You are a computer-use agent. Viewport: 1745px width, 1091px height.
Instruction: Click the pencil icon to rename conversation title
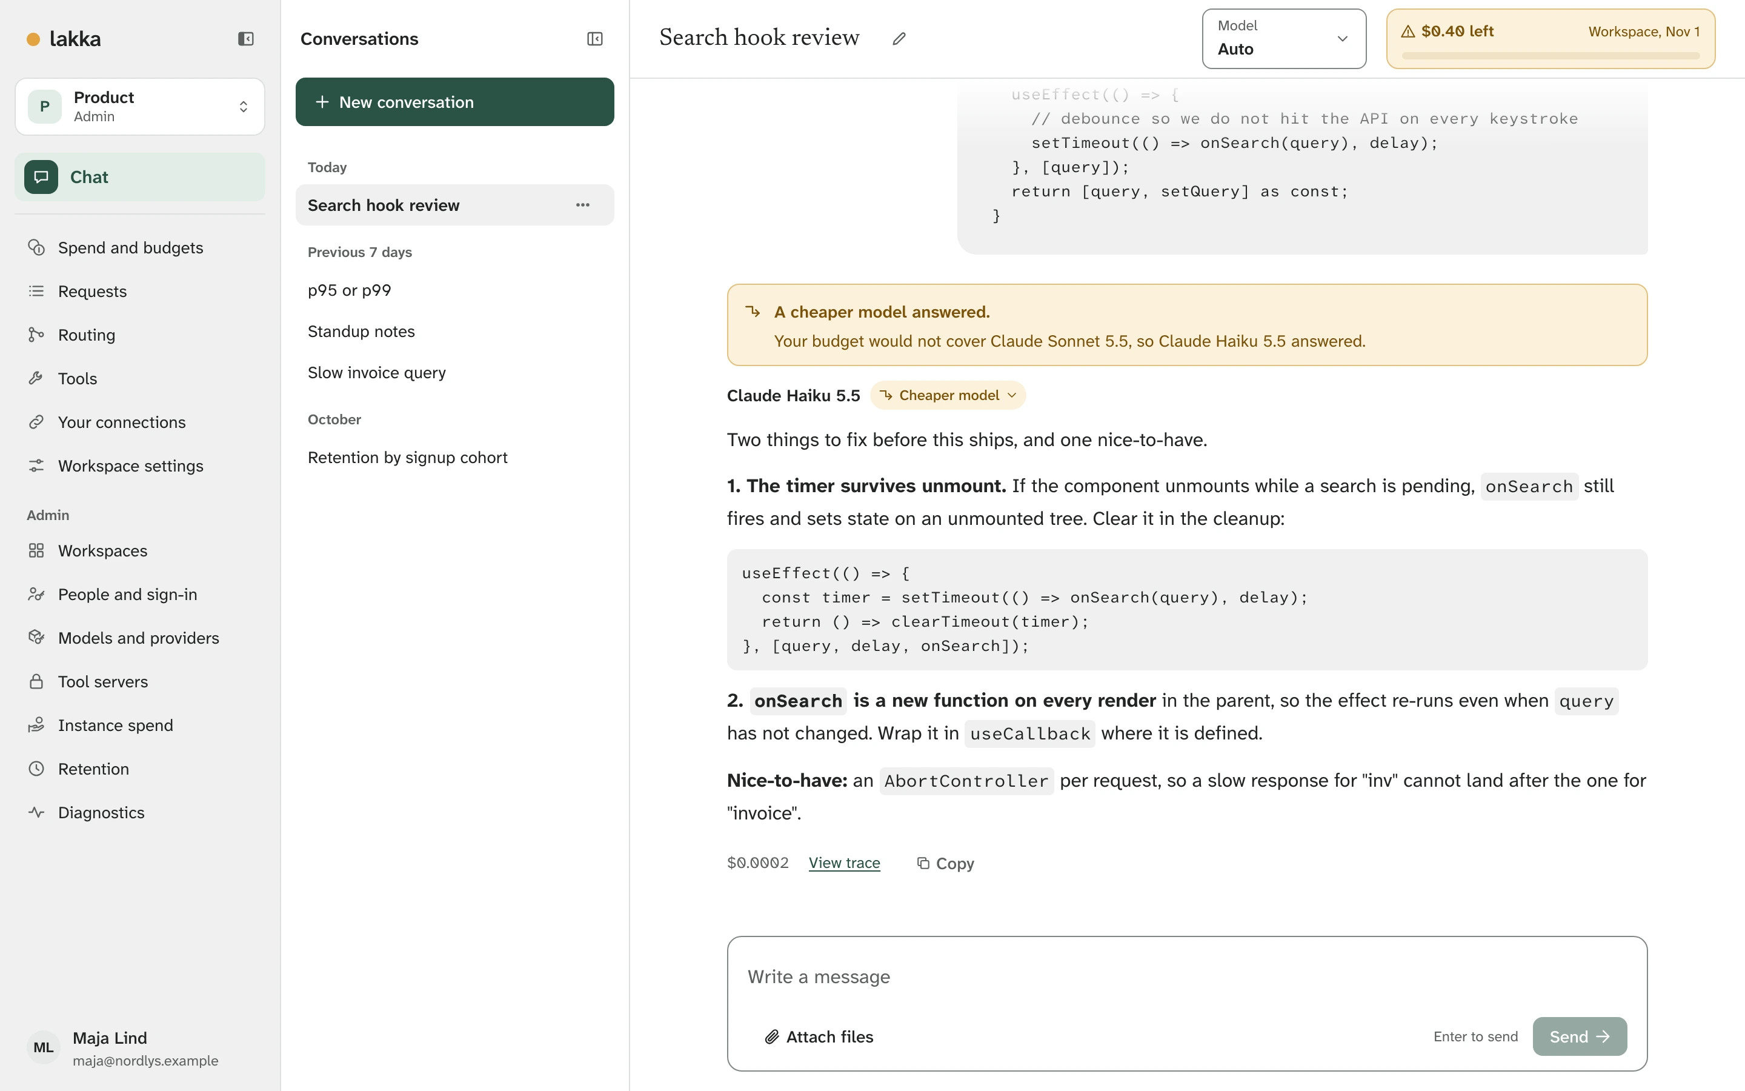pos(899,39)
